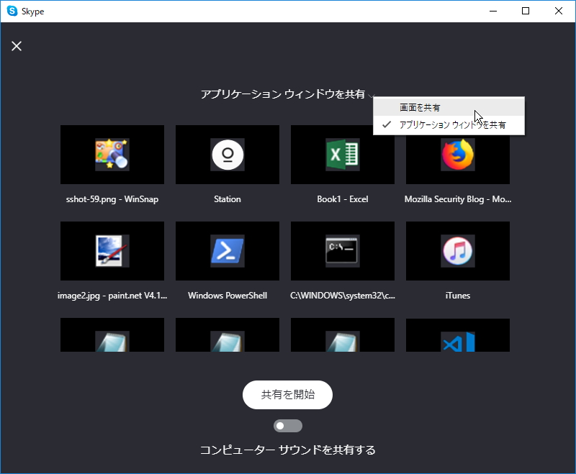Choose the WinSnap sshot-59.png window
The image size is (576, 474).
click(x=112, y=155)
